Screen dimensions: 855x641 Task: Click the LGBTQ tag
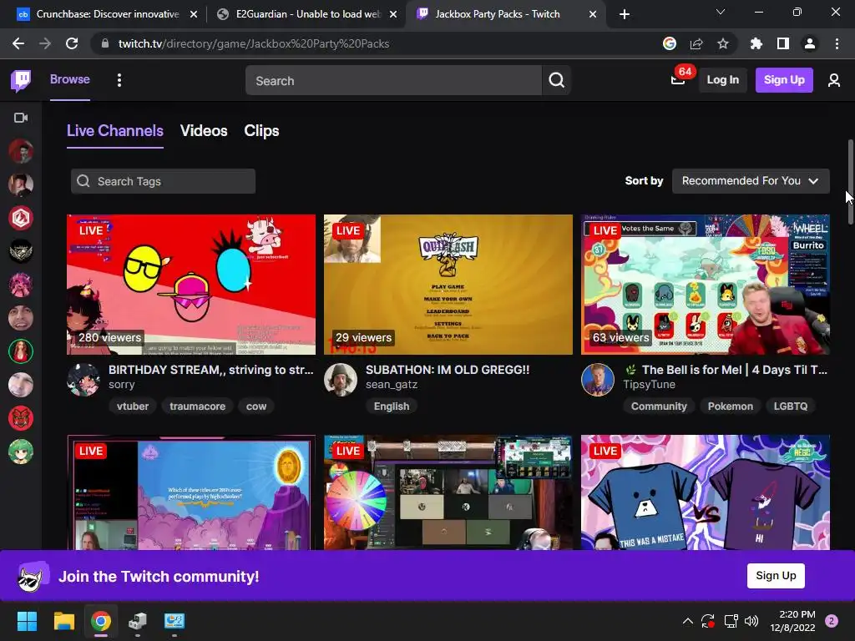tap(791, 406)
